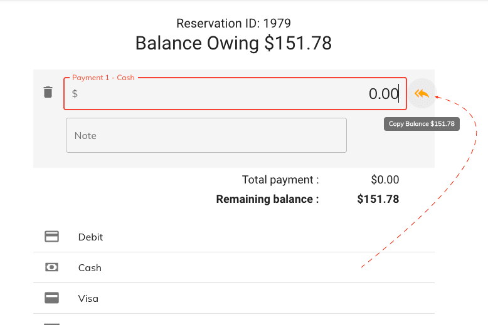The image size is (488, 325).
Task: Select the Debit payment method row
Action: pyautogui.click(x=233, y=237)
